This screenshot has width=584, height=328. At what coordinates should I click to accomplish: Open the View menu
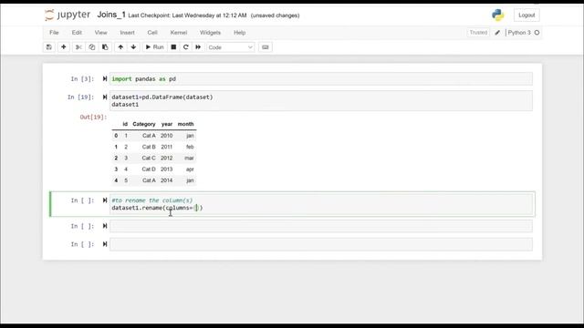click(100, 33)
